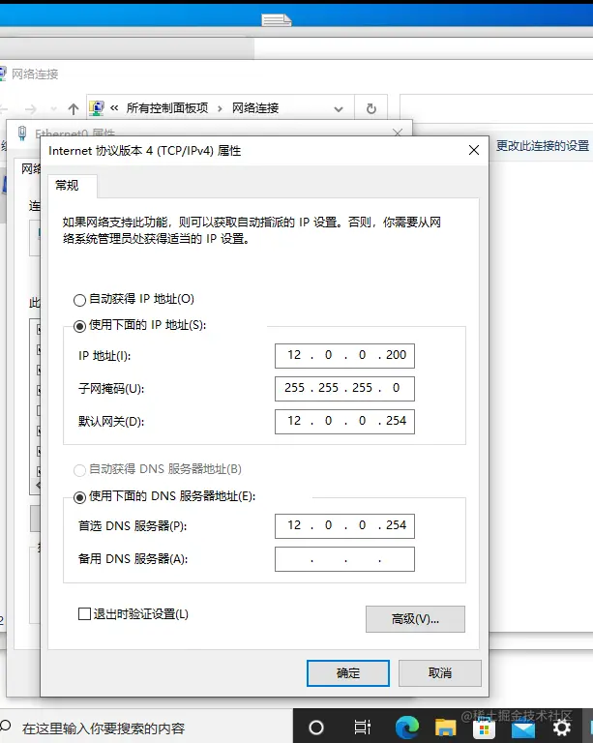
Task: Click the IP address field 12.0.0.200
Action: point(344,355)
